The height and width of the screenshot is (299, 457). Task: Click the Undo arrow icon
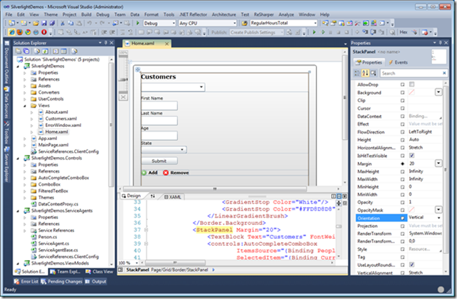(x=89, y=23)
